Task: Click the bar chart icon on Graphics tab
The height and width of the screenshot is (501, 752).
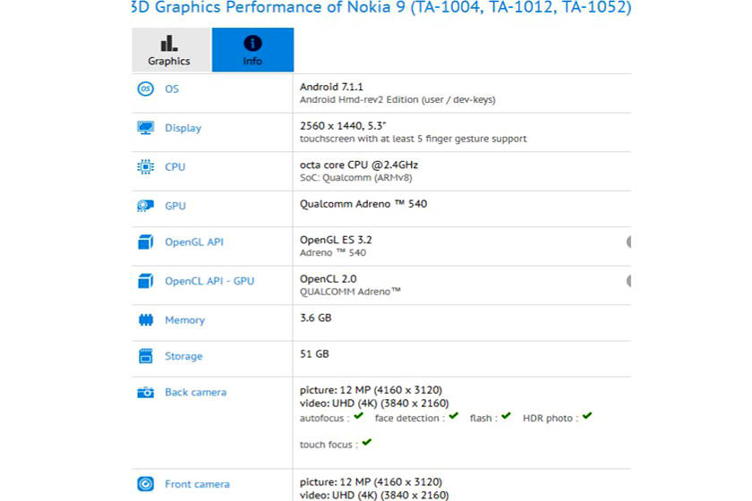Action: (x=169, y=43)
